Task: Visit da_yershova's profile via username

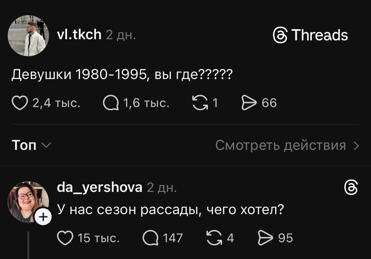Action: pos(99,187)
